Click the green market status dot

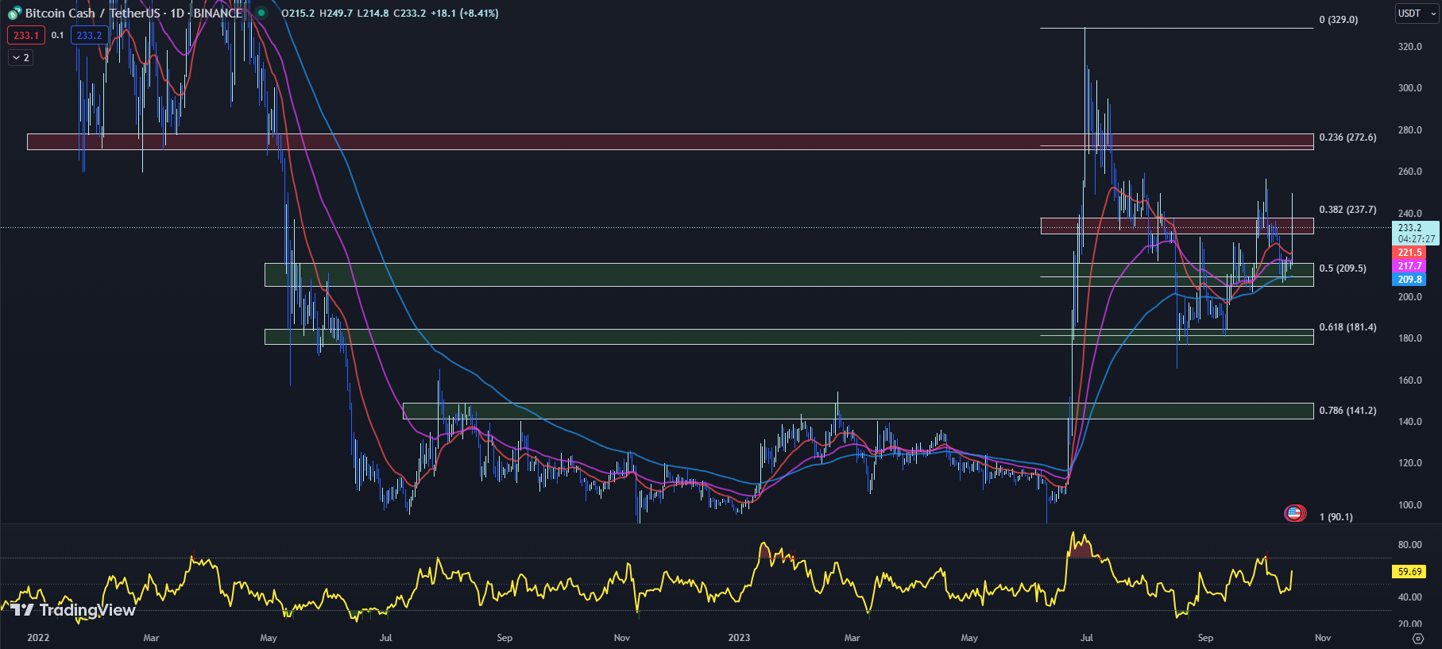(261, 13)
